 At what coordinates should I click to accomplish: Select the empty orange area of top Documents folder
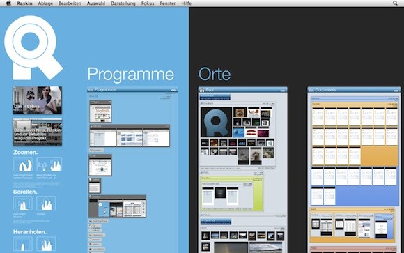[x=379, y=156]
